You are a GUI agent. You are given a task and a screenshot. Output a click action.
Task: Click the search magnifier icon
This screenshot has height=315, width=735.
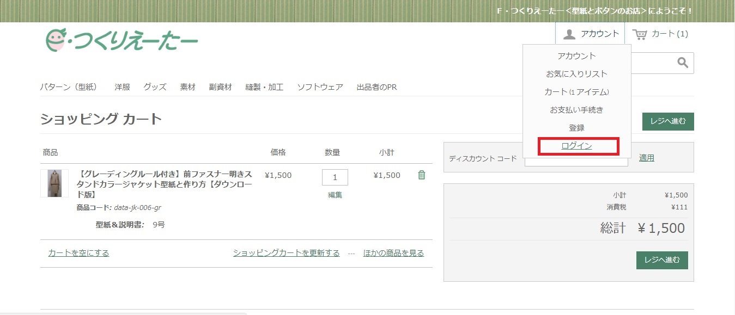tap(683, 63)
